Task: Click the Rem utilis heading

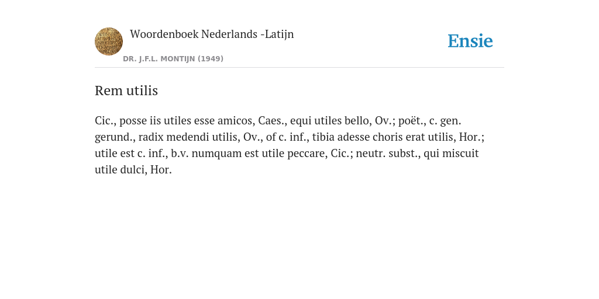Action: (x=126, y=91)
